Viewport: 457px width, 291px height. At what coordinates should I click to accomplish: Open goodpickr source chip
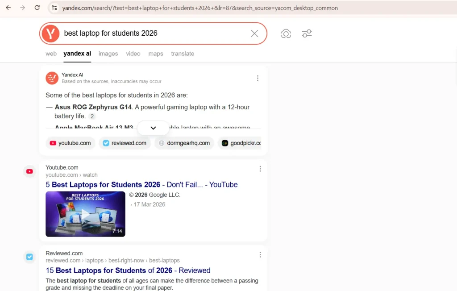click(240, 143)
